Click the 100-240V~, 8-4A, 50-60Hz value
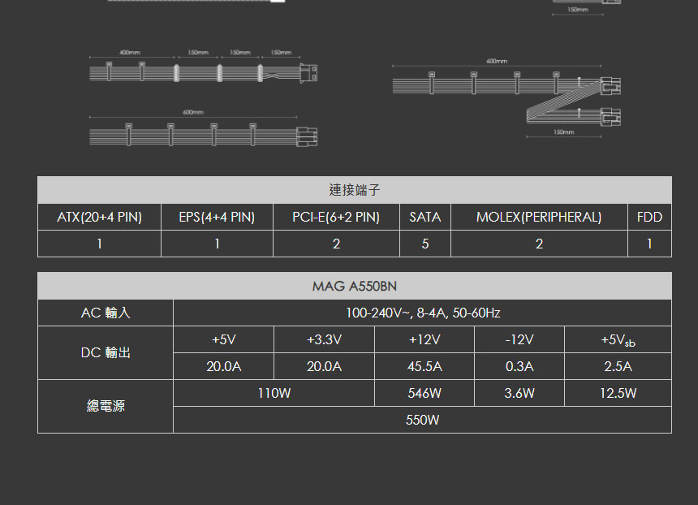The height and width of the screenshot is (505, 698). (422, 313)
